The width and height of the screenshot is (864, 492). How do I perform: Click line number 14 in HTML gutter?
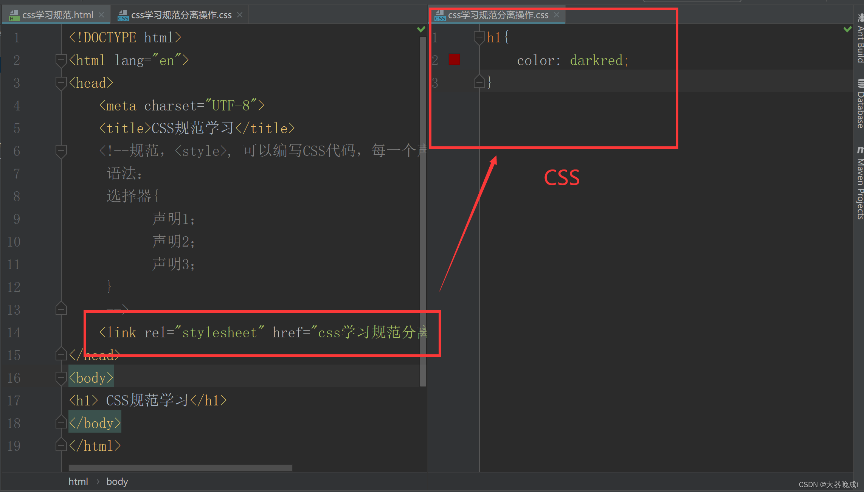(x=14, y=333)
